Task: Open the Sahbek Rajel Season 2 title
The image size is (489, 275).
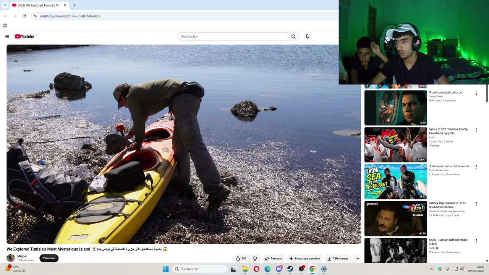Action: pyautogui.click(x=448, y=205)
